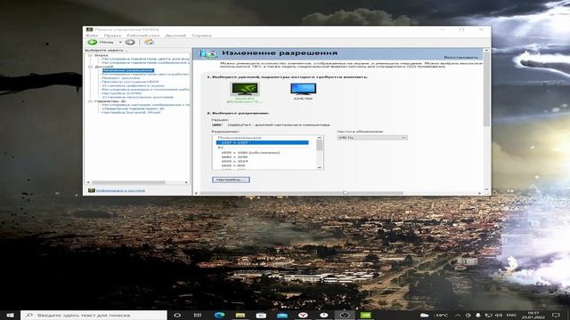Select Просмотр состояния HDCP tree item
The width and height of the screenshot is (570, 320).
point(130,82)
